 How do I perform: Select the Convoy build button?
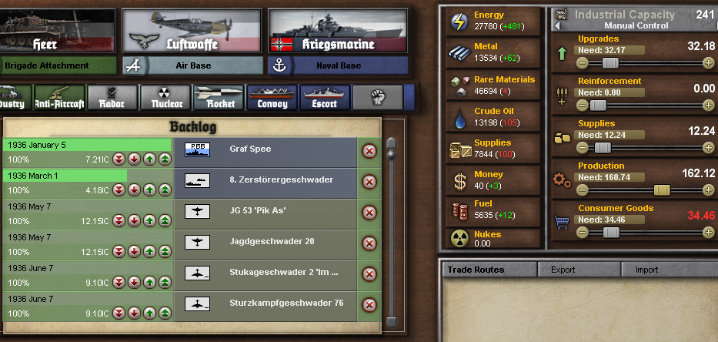272,98
